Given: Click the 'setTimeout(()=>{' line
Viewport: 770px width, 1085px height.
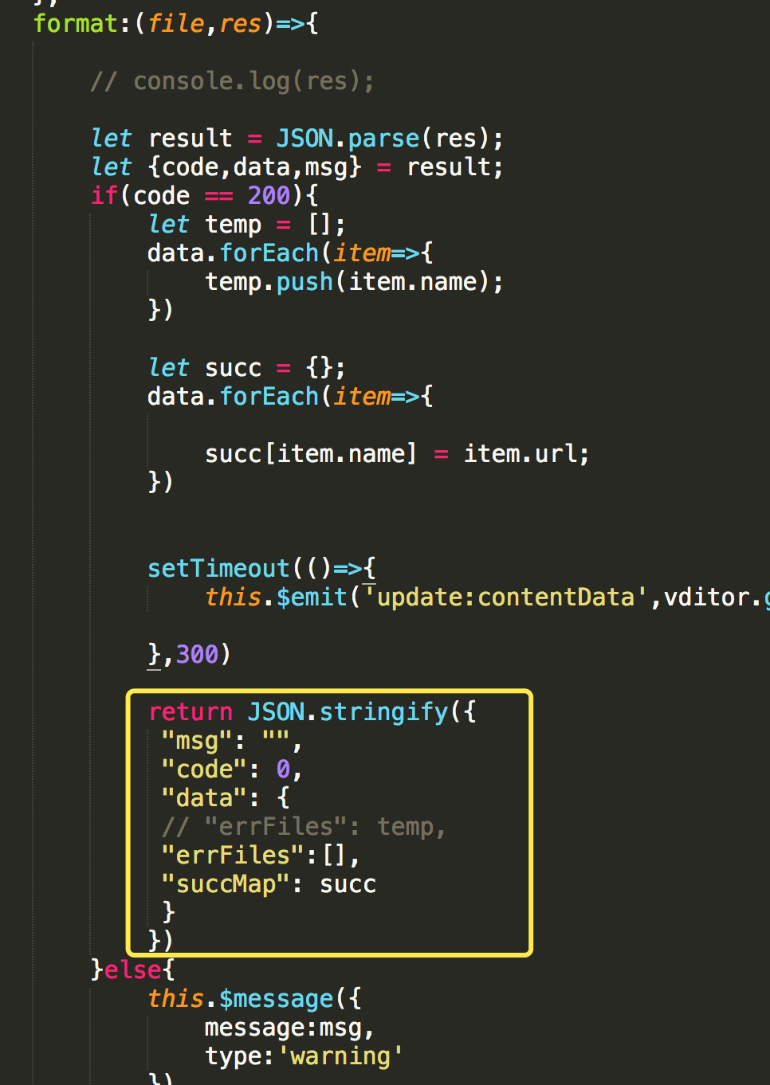Looking at the screenshot, I should 261,569.
